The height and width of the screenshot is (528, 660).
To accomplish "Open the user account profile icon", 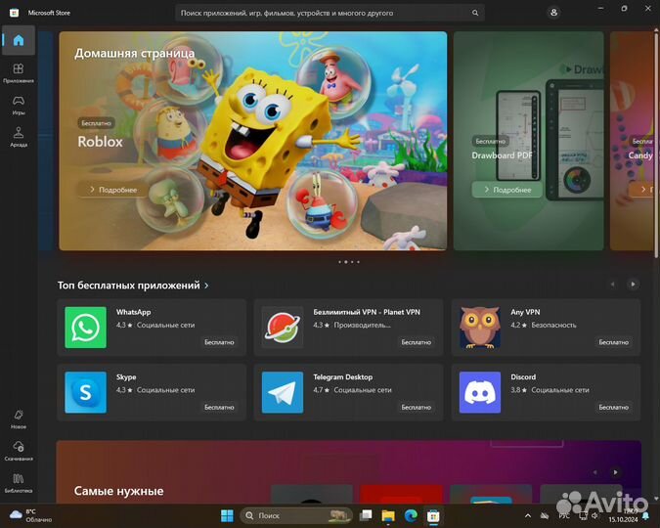I will pos(554,13).
